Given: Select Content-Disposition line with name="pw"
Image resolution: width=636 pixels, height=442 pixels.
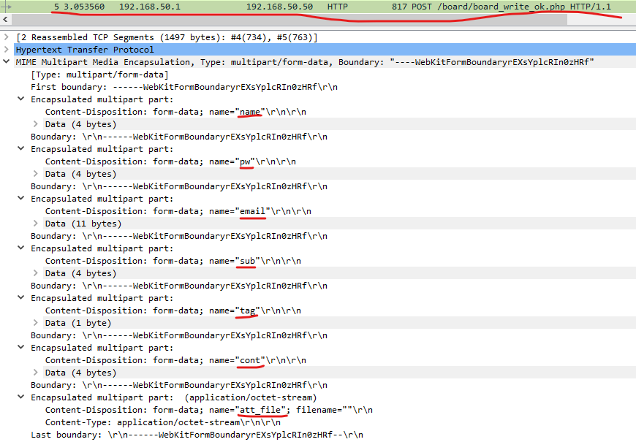Looking at the screenshot, I should 170,161.
